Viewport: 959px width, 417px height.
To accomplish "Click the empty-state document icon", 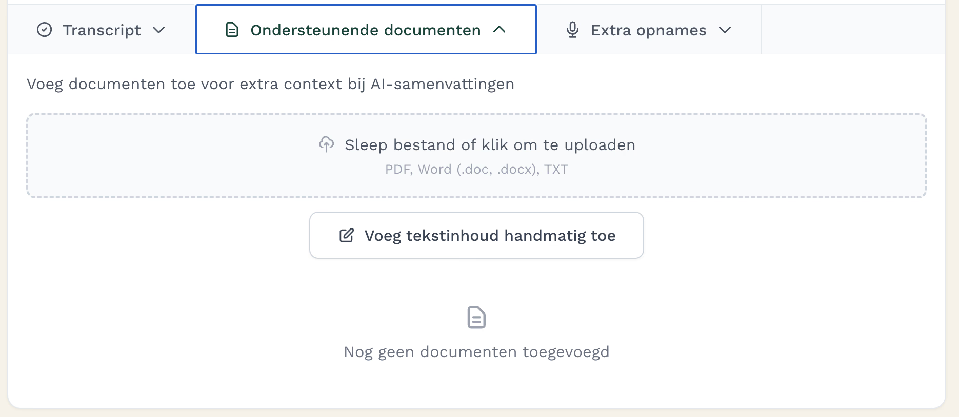I will click(x=476, y=318).
